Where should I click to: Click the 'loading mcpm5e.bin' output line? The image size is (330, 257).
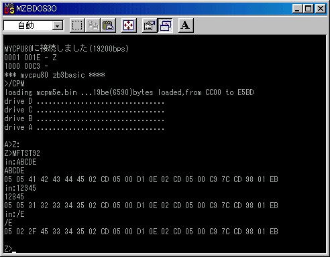[129, 92]
